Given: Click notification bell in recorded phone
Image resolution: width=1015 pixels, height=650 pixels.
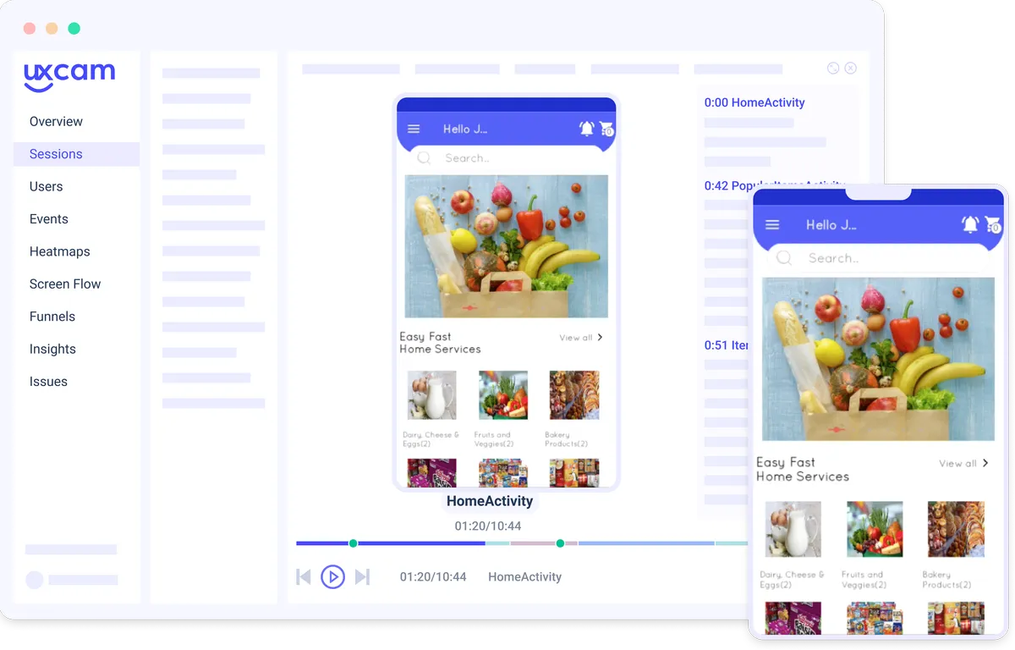Looking at the screenshot, I should pyautogui.click(x=586, y=129).
